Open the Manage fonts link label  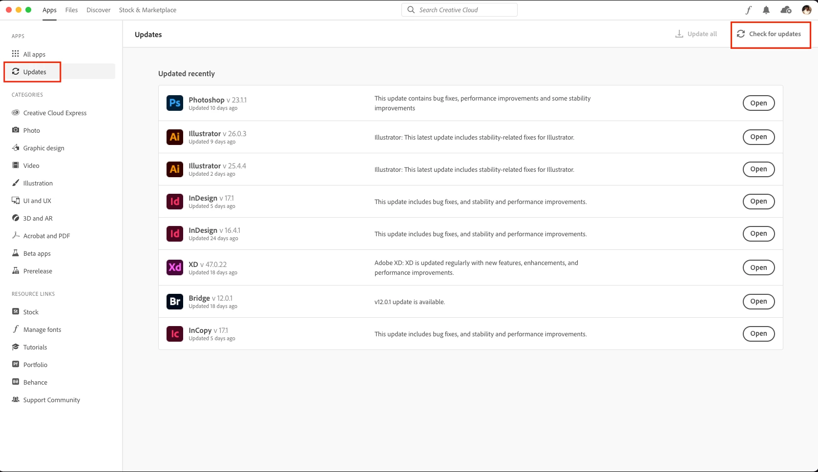coord(42,329)
